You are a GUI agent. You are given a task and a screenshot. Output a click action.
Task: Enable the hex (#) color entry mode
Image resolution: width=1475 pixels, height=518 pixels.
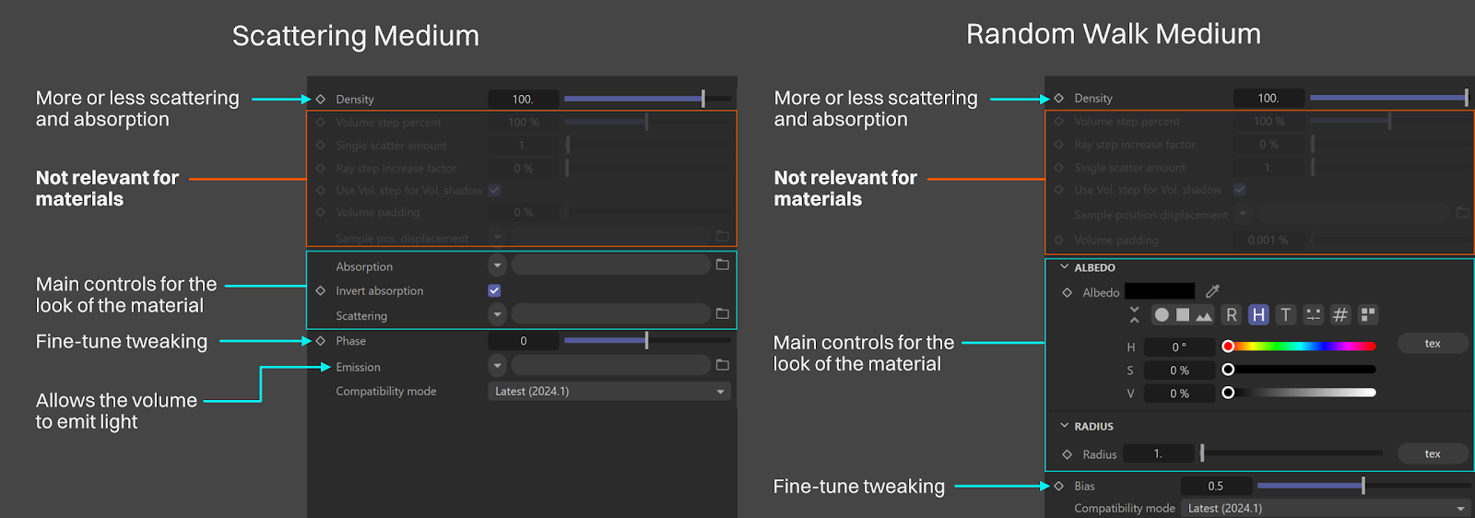[x=1340, y=315]
